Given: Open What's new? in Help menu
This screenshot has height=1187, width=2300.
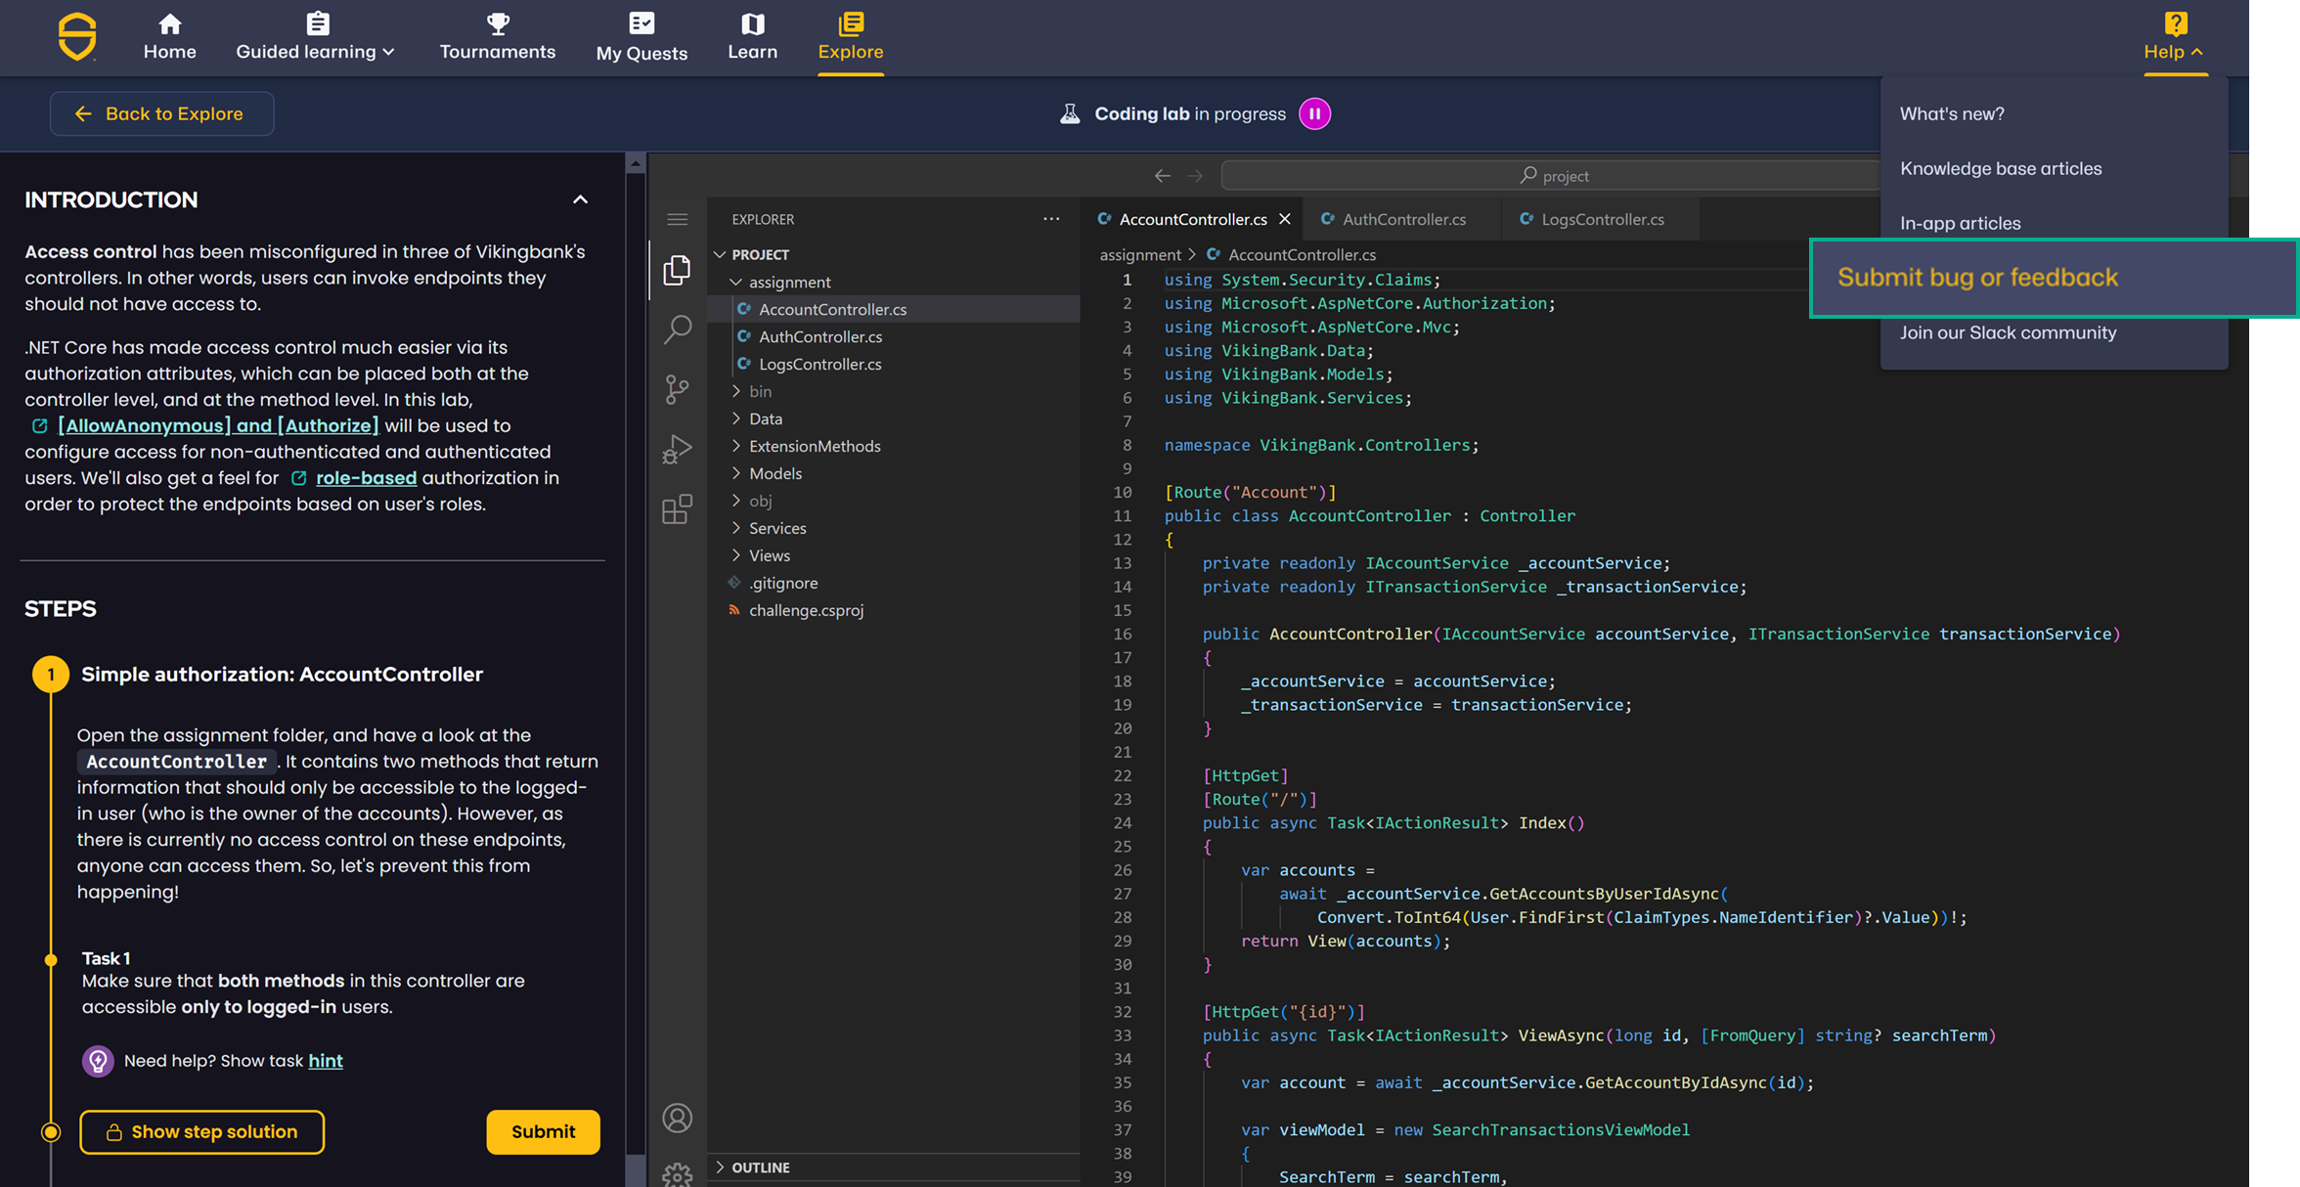Looking at the screenshot, I should 1952,113.
